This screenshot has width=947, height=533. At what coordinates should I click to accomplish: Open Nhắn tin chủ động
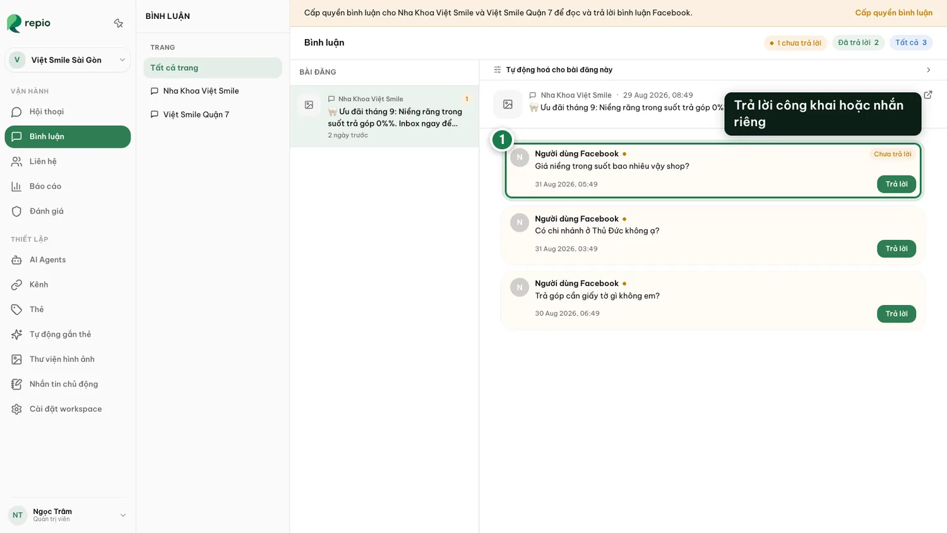(x=68, y=384)
